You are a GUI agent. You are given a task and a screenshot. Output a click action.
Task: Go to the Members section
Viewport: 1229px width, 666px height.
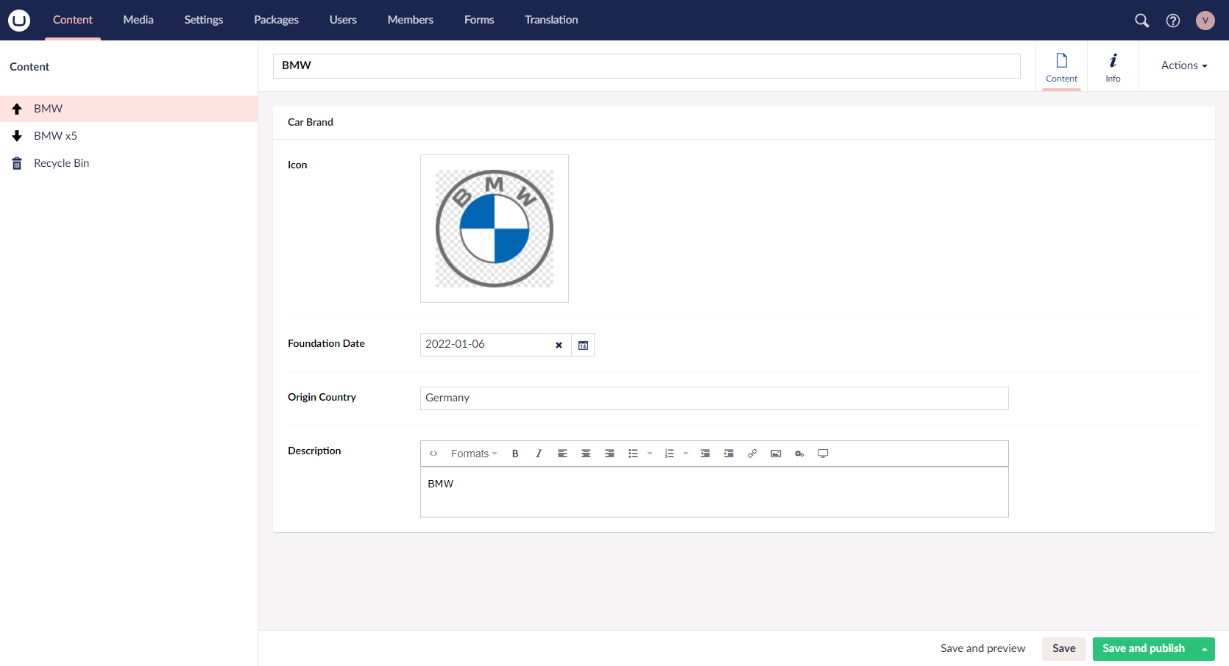(411, 20)
